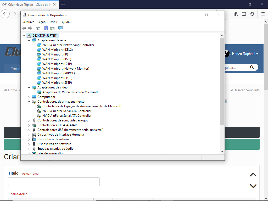Select WAN Miniport (Network Monitor) device
This screenshot has width=268, height=201.
coord(66,69)
